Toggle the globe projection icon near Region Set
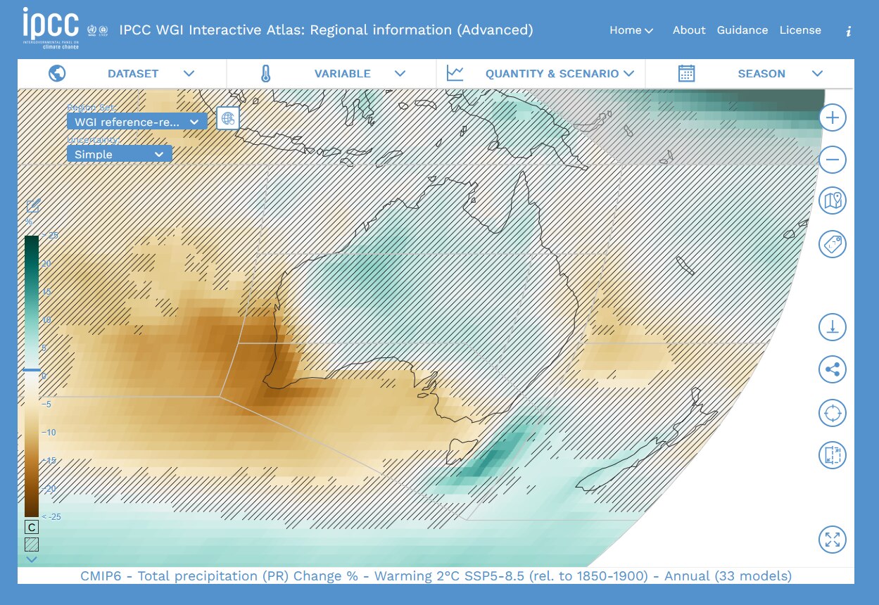 point(227,117)
